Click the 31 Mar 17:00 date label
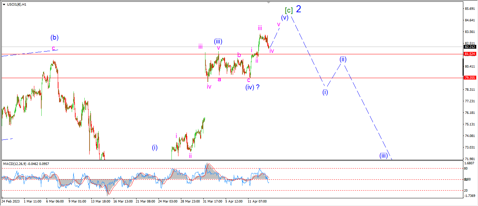 tap(212, 201)
